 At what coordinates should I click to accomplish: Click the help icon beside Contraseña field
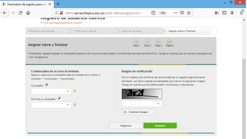click(x=75, y=91)
